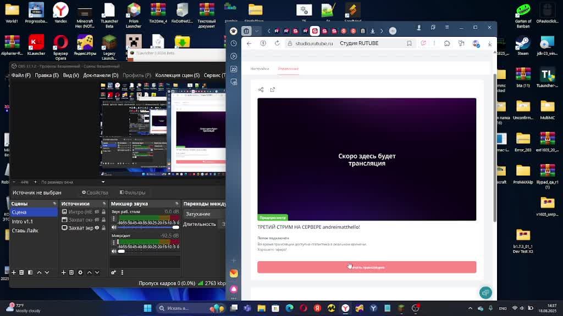The image size is (563, 316).
Task: Add a new source in Sources panel
Action: [64, 273]
